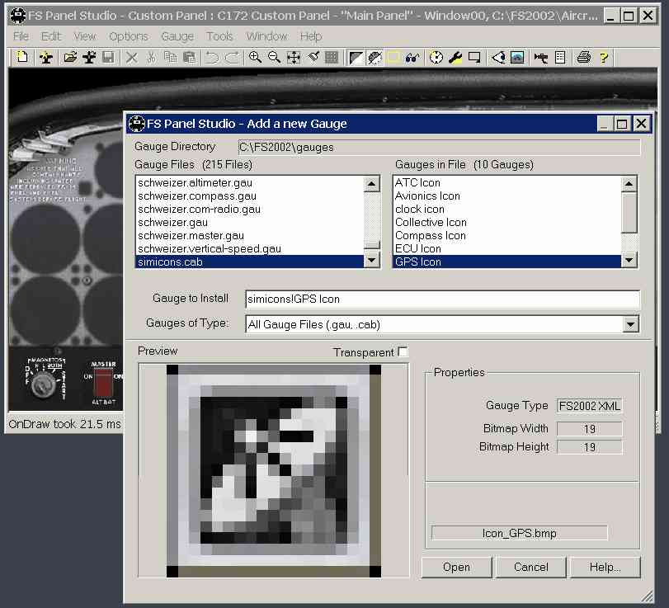Viewport: 669px width, 608px height.
Task: Click the Zoom In magnifier icon
Action: 255,57
